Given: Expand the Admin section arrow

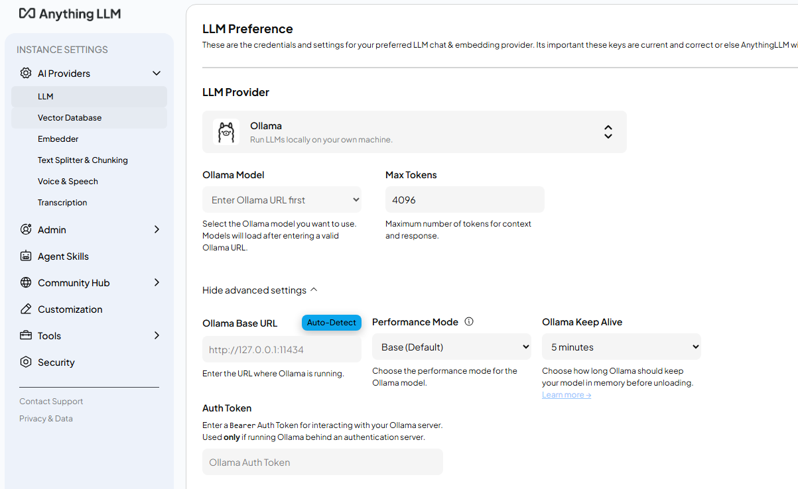Looking at the screenshot, I should [x=157, y=229].
